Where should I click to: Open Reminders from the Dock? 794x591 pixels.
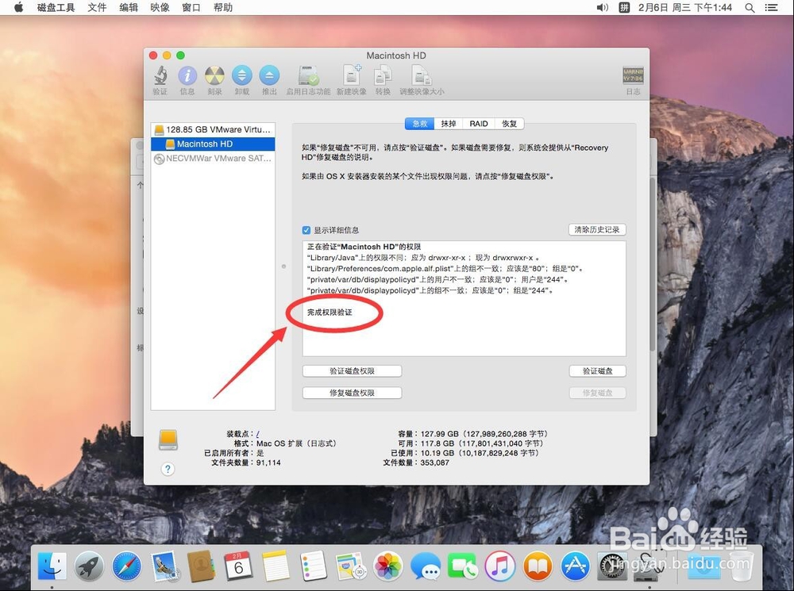(x=313, y=565)
